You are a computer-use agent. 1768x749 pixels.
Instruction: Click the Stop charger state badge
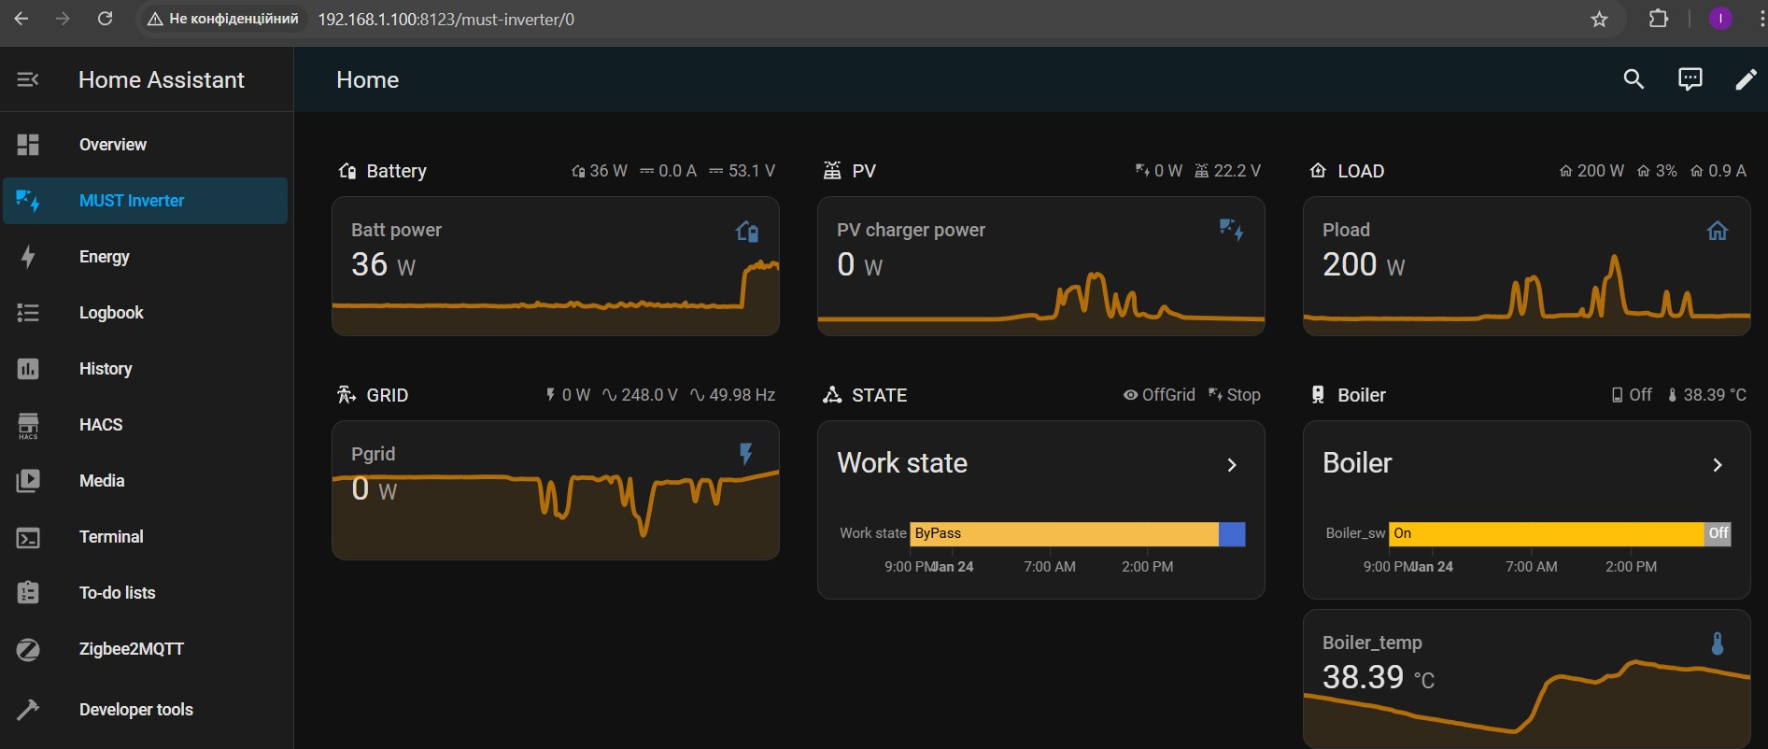coord(1234,395)
